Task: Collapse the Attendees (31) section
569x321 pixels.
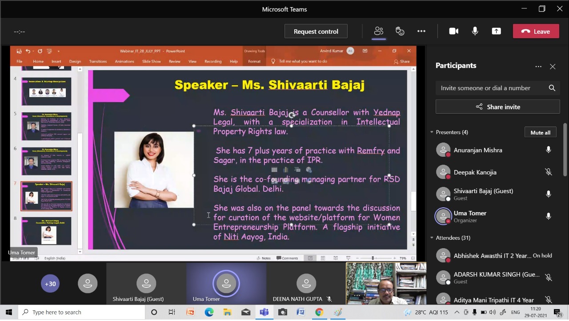Action: pos(431,238)
